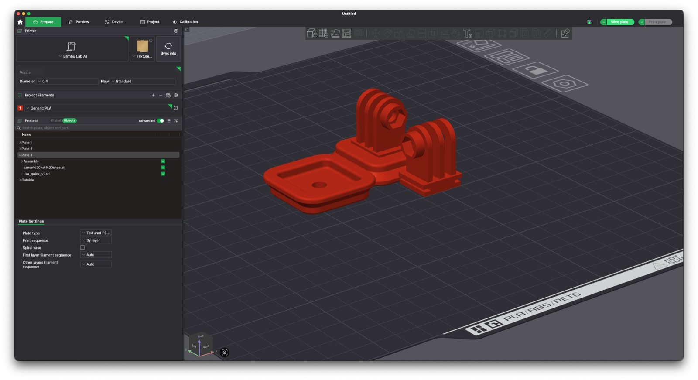Open the Assembly view puzzle icon
Screen dimensions: 698x380
point(566,33)
